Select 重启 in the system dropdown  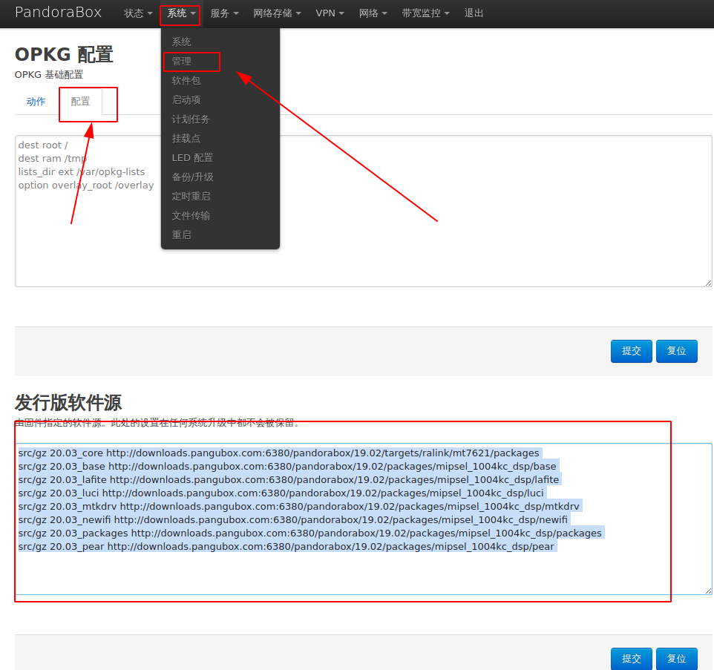pos(182,235)
